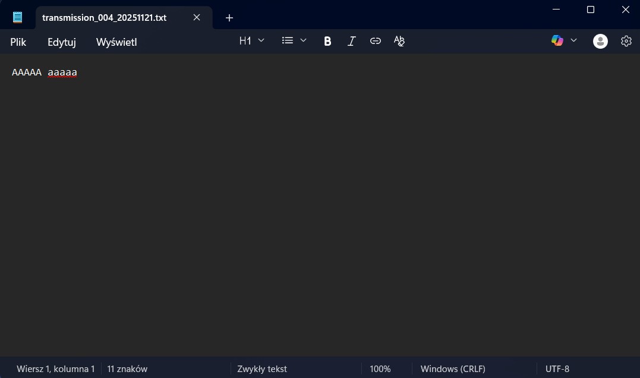The width and height of the screenshot is (640, 378).
Task: Click on the misspelled word aaaaa
Action: 62,73
